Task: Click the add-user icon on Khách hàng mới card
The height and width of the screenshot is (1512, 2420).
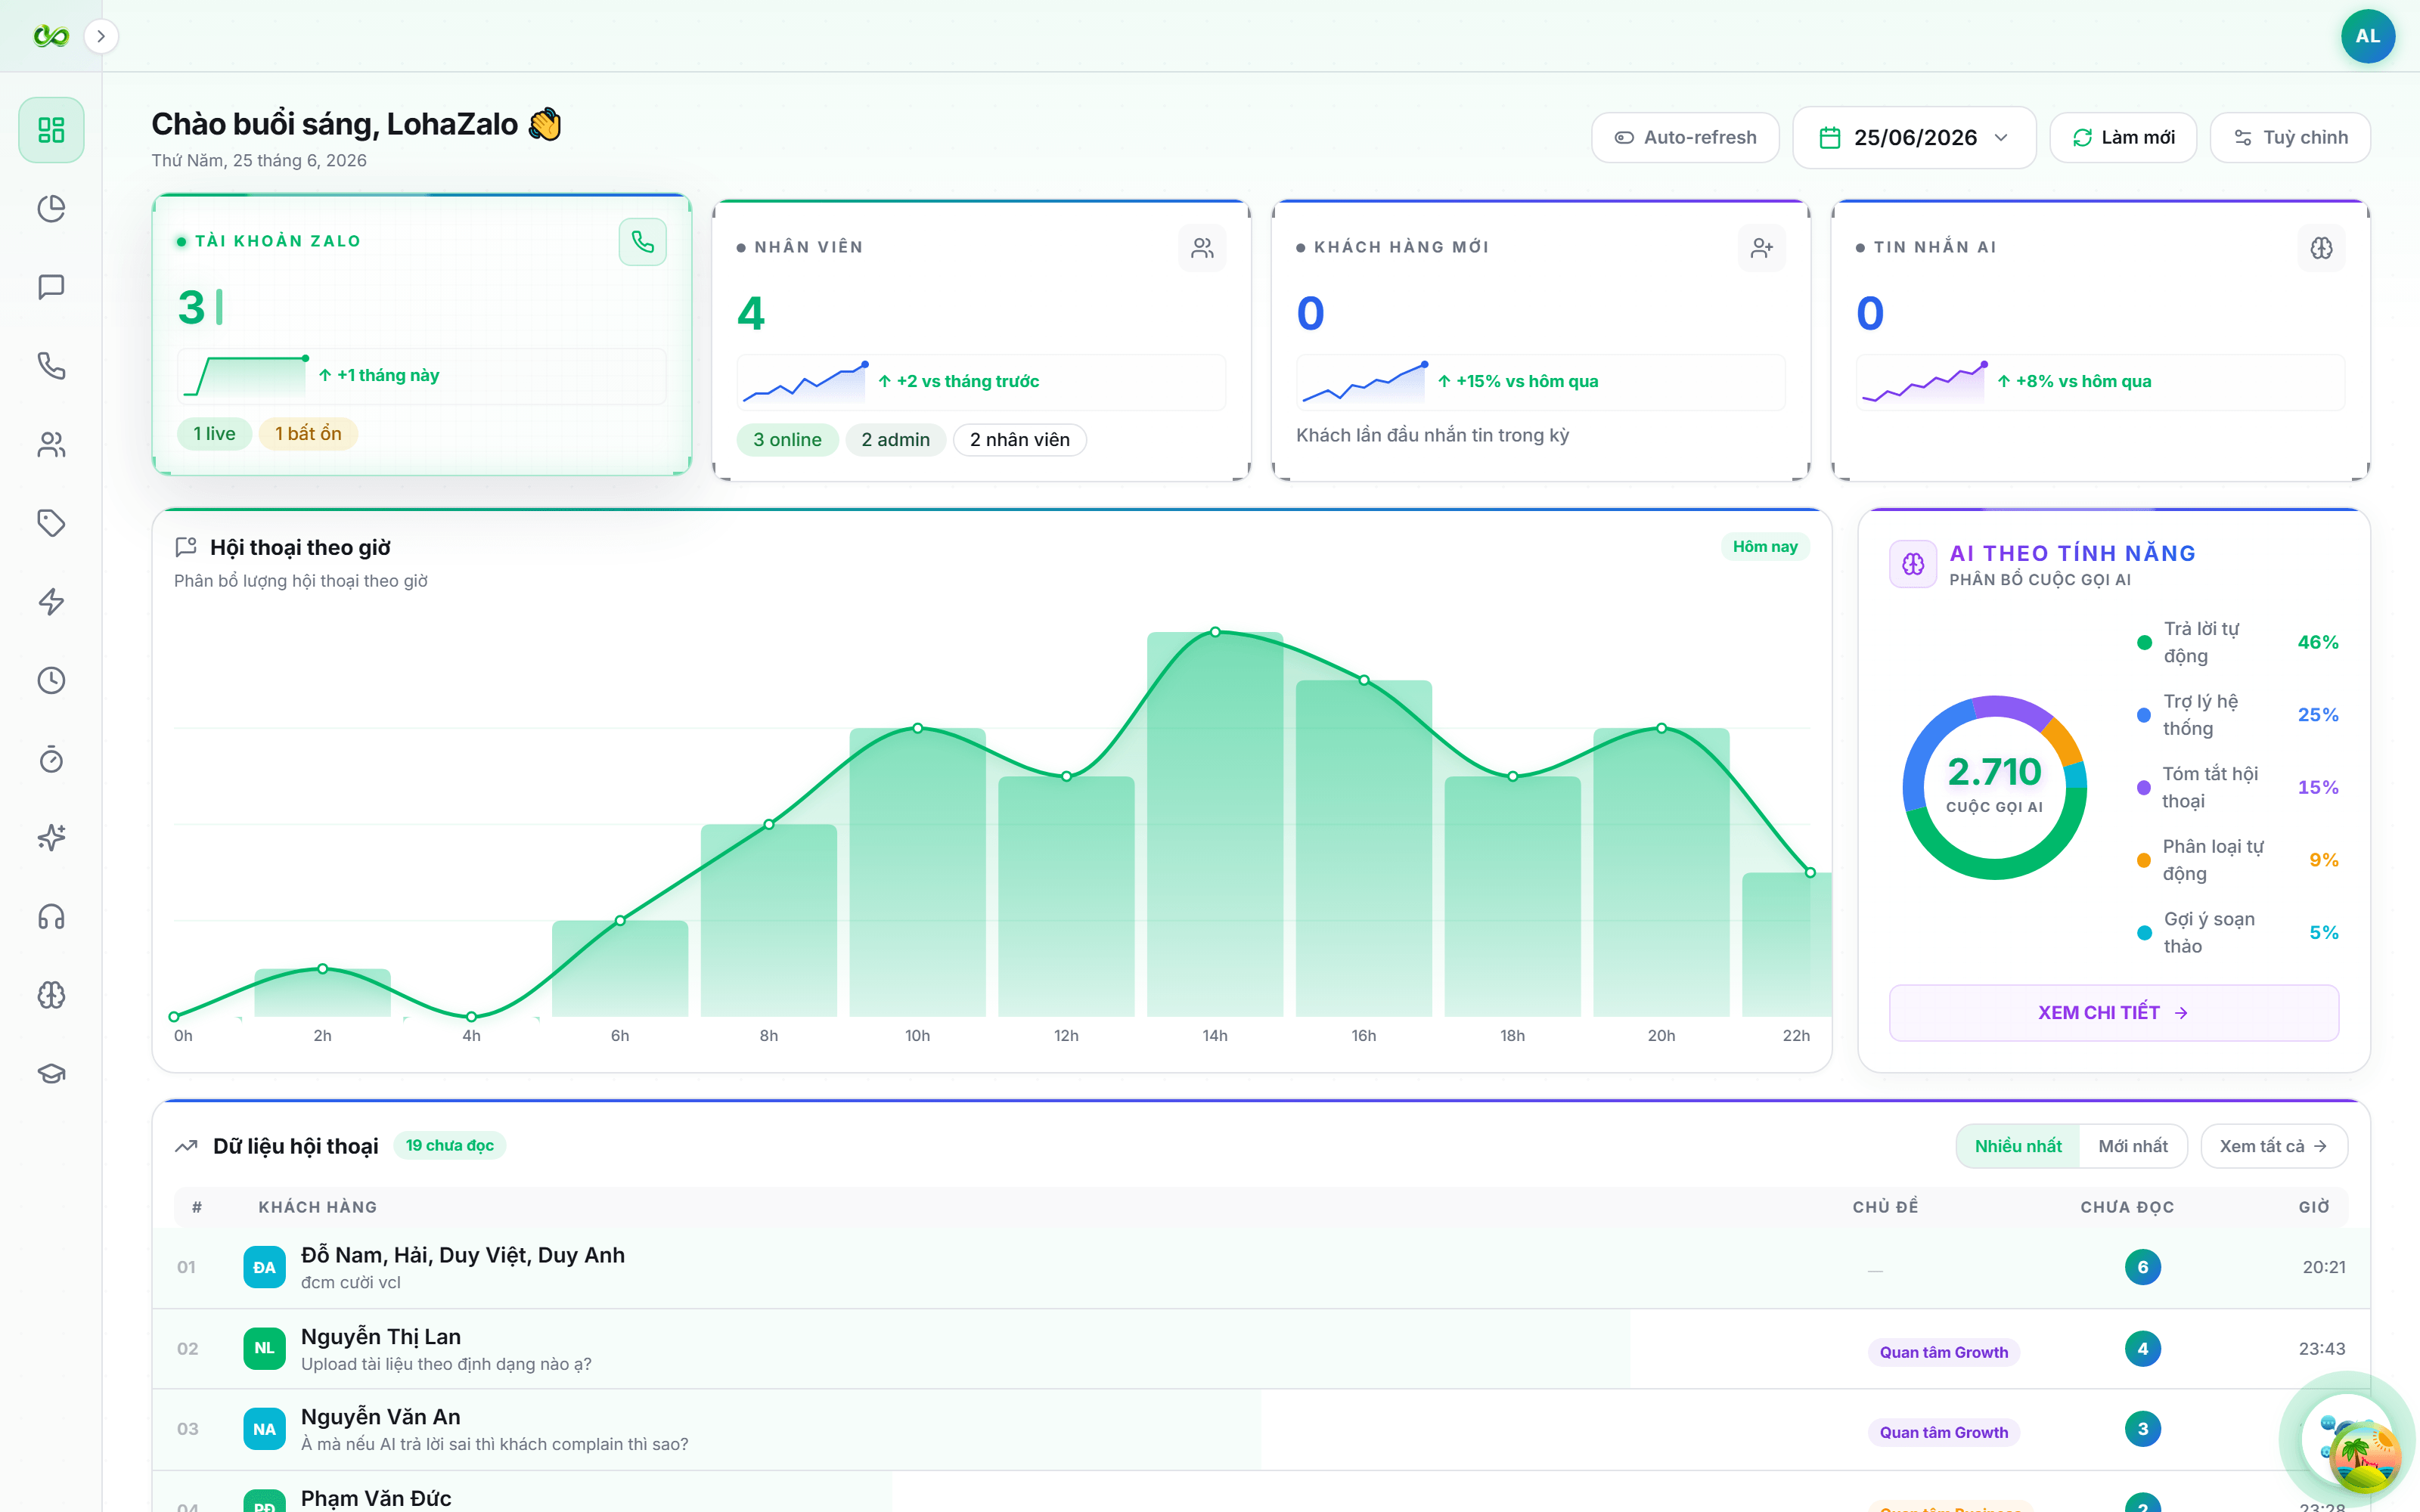Action: [1762, 248]
